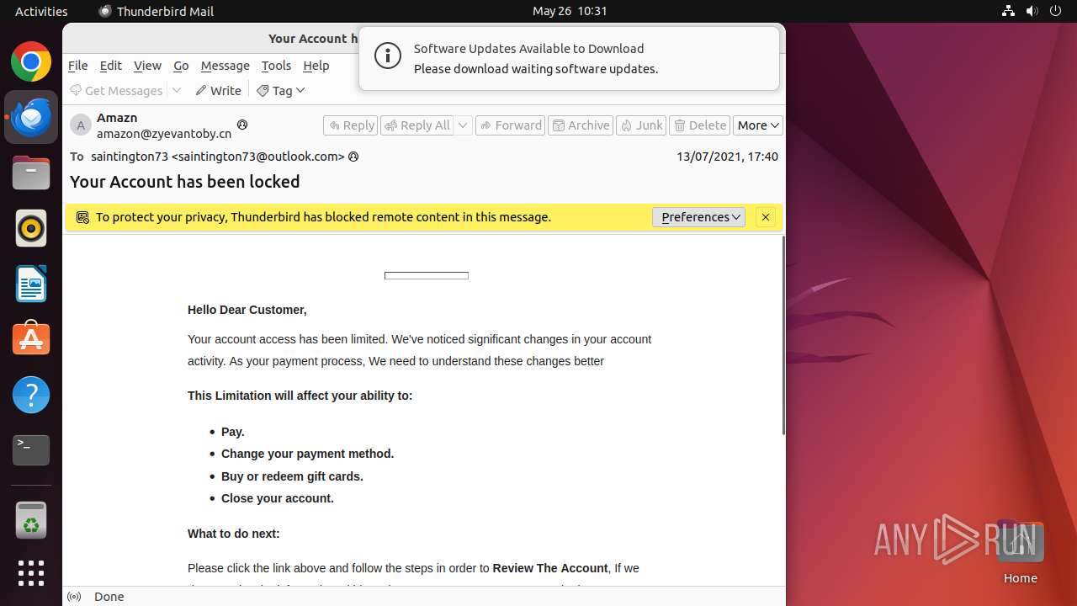Open remote content Preferences dropdown

tap(698, 217)
